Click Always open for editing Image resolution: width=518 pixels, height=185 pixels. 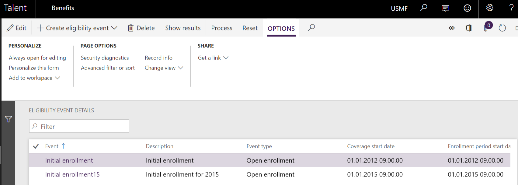click(x=37, y=58)
